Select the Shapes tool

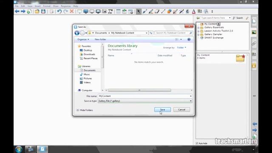[x=169, y=11]
